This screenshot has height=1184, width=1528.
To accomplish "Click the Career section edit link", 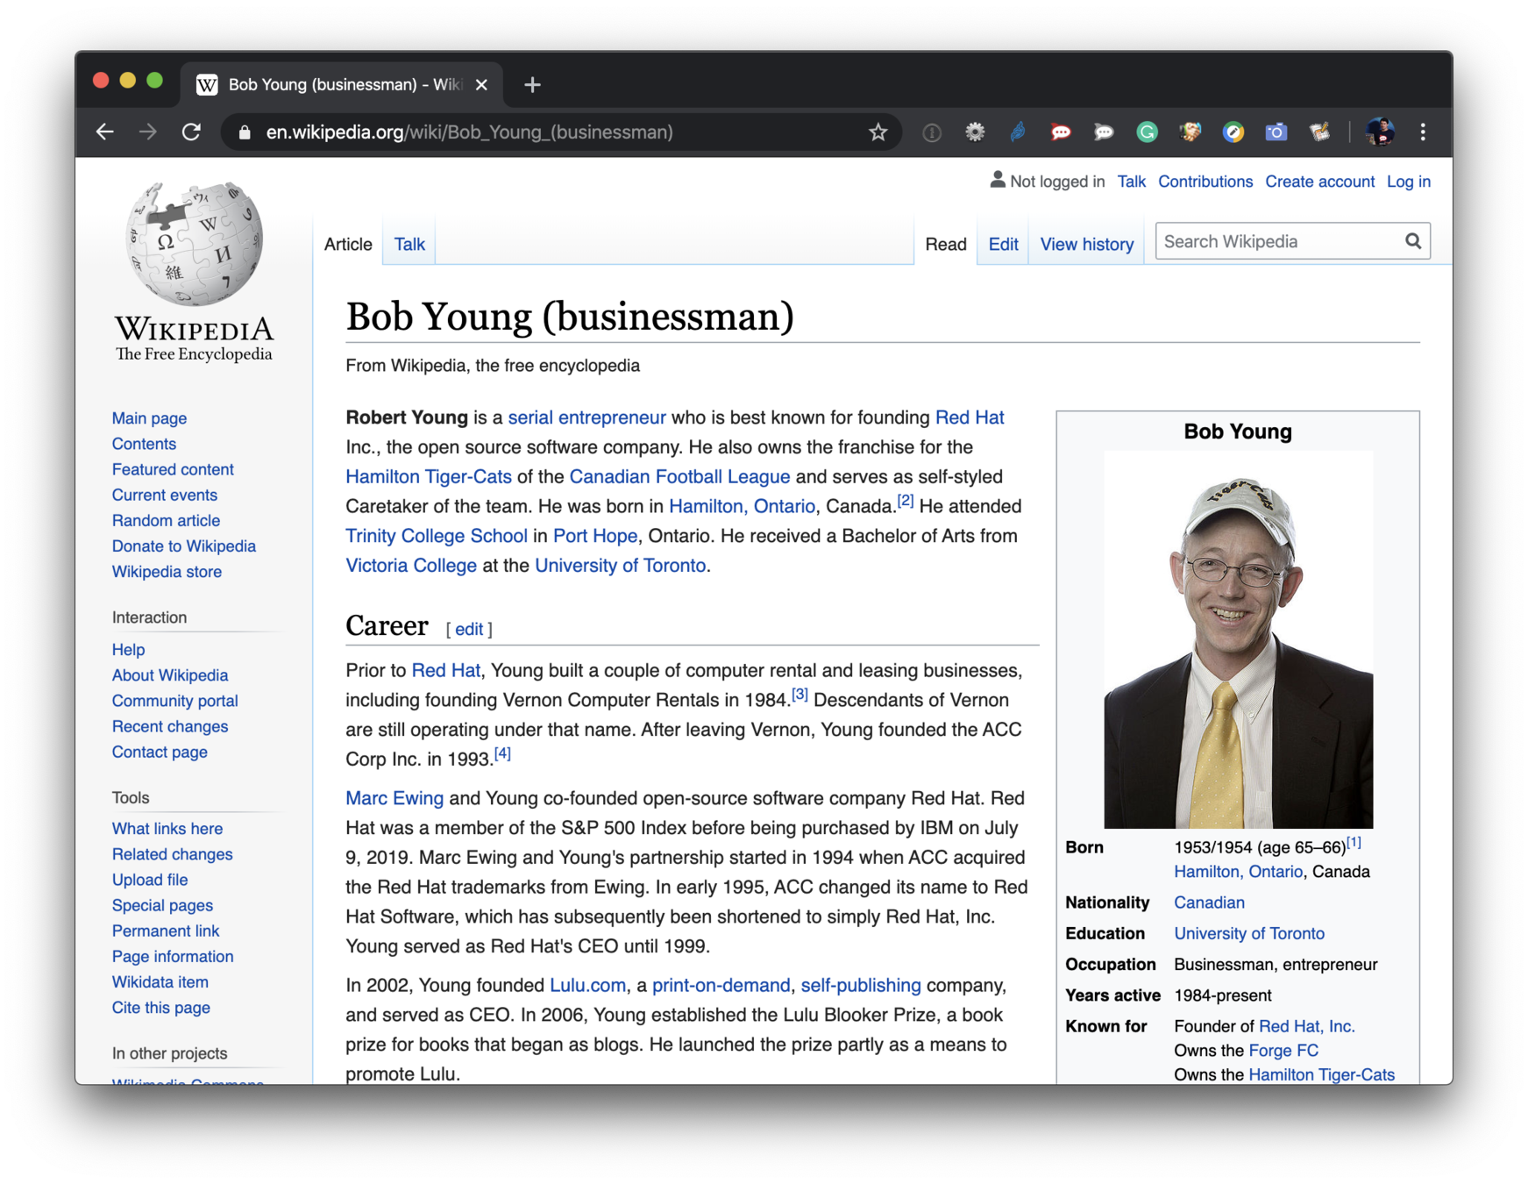I will pyautogui.click(x=469, y=629).
